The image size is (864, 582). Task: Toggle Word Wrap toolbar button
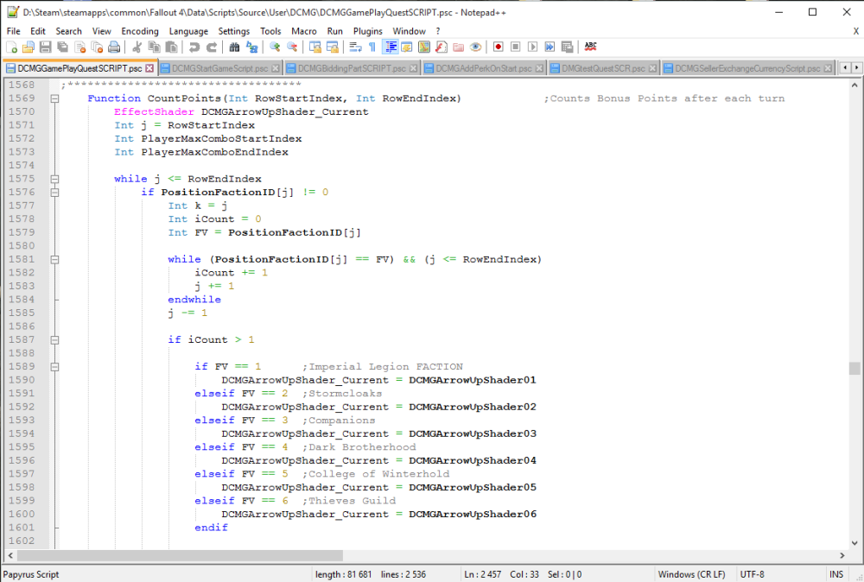355,47
